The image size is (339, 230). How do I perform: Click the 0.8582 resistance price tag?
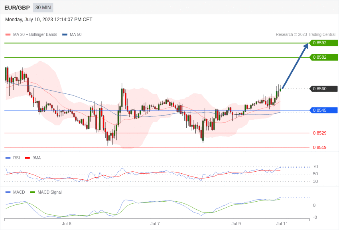point(324,57)
